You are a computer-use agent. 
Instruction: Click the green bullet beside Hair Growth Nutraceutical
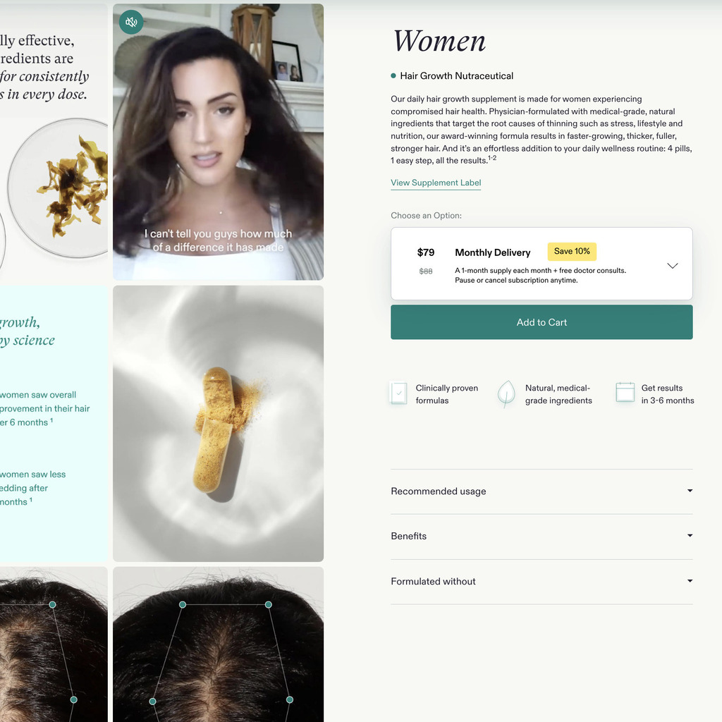click(393, 76)
